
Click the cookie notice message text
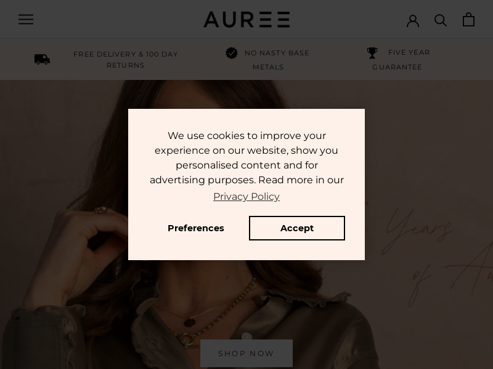point(246,158)
